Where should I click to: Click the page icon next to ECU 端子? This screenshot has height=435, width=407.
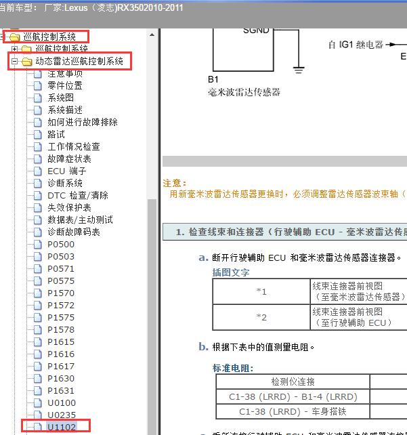click(x=38, y=171)
